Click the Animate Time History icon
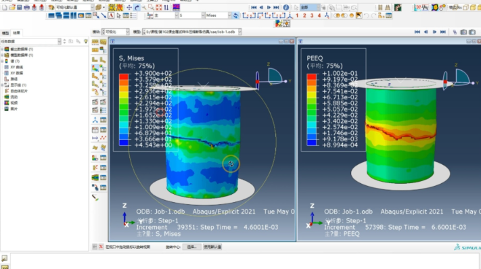The height and width of the screenshot is (269, 481). point(95,101)
